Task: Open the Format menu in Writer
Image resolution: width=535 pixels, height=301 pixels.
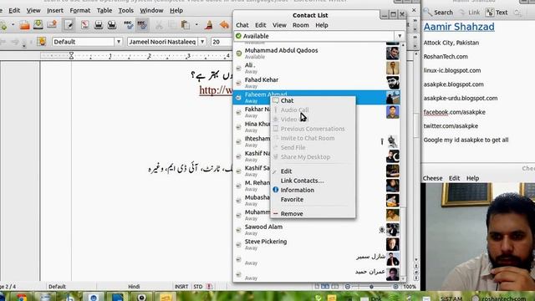Action: pos(80,11)
